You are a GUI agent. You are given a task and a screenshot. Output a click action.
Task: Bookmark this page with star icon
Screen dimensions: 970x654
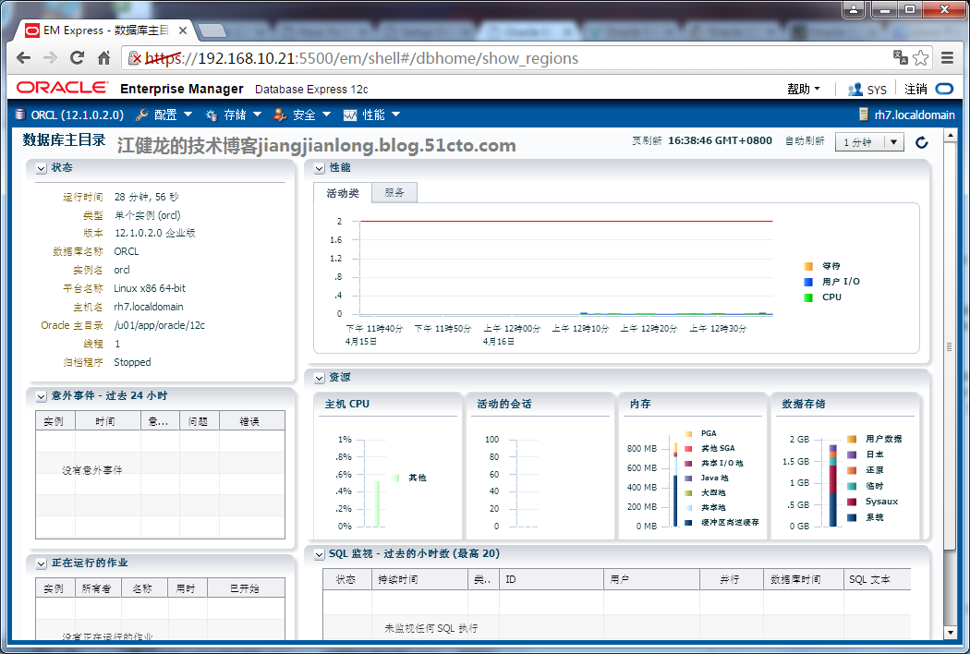[920, 58]
